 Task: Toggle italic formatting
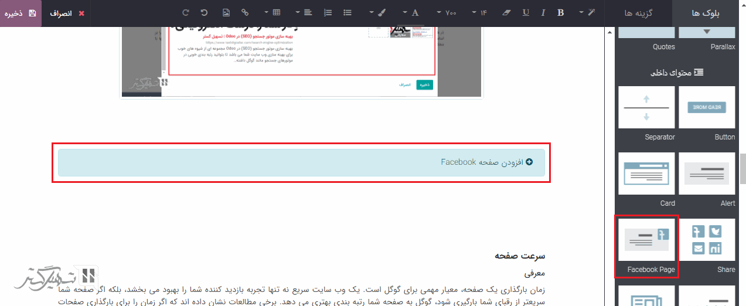543,12
